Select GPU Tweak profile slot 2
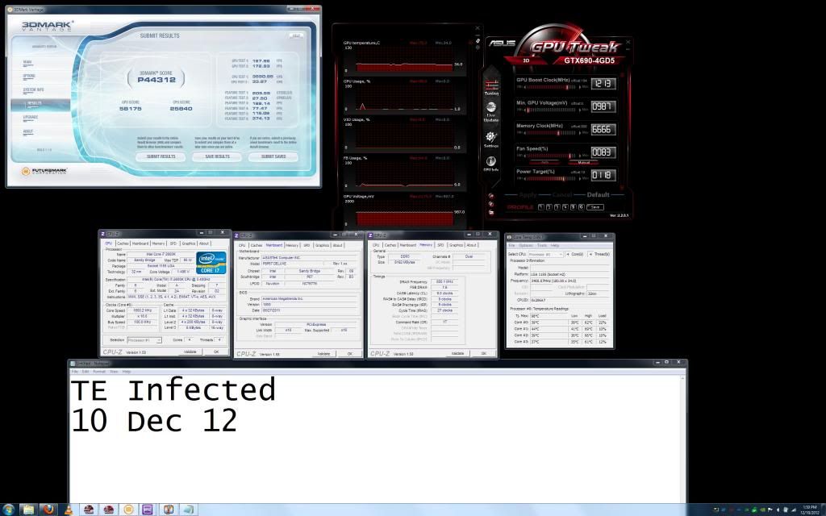This screenshot has width=826, height=516. click(549, 207)
